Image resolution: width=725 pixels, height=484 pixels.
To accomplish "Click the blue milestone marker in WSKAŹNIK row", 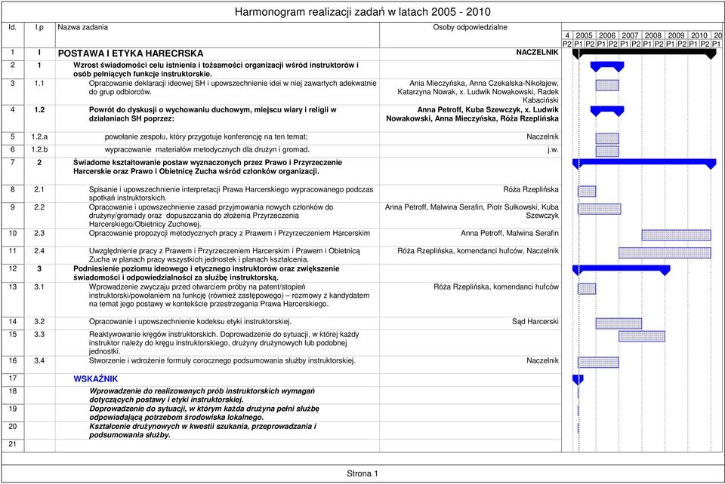I will (x=578, y=380).
